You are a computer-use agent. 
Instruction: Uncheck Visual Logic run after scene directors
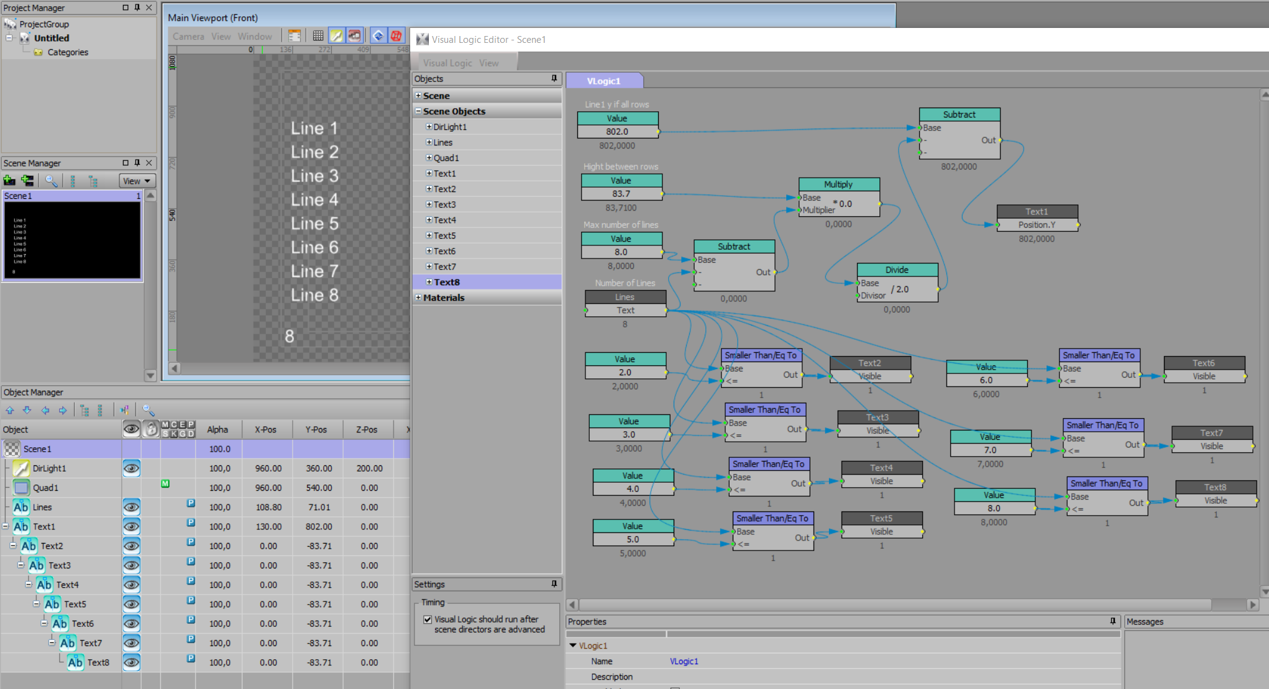click(428, 619)
